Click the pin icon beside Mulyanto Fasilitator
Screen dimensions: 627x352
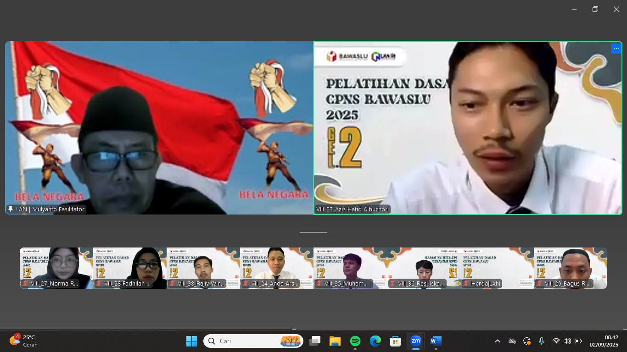pos(11,209)
